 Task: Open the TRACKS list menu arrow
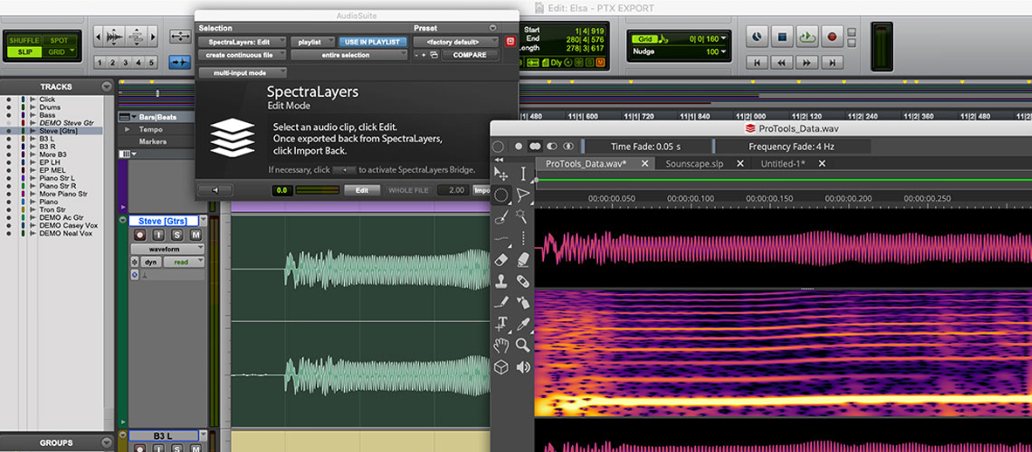point(106,87)
